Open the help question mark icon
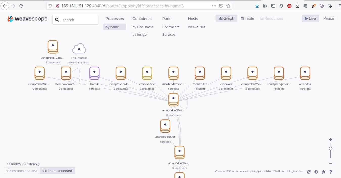This screenshot has height=178, width=341. (331, 172)
